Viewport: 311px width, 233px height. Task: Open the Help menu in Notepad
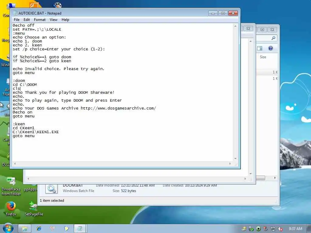coord(65,20)
